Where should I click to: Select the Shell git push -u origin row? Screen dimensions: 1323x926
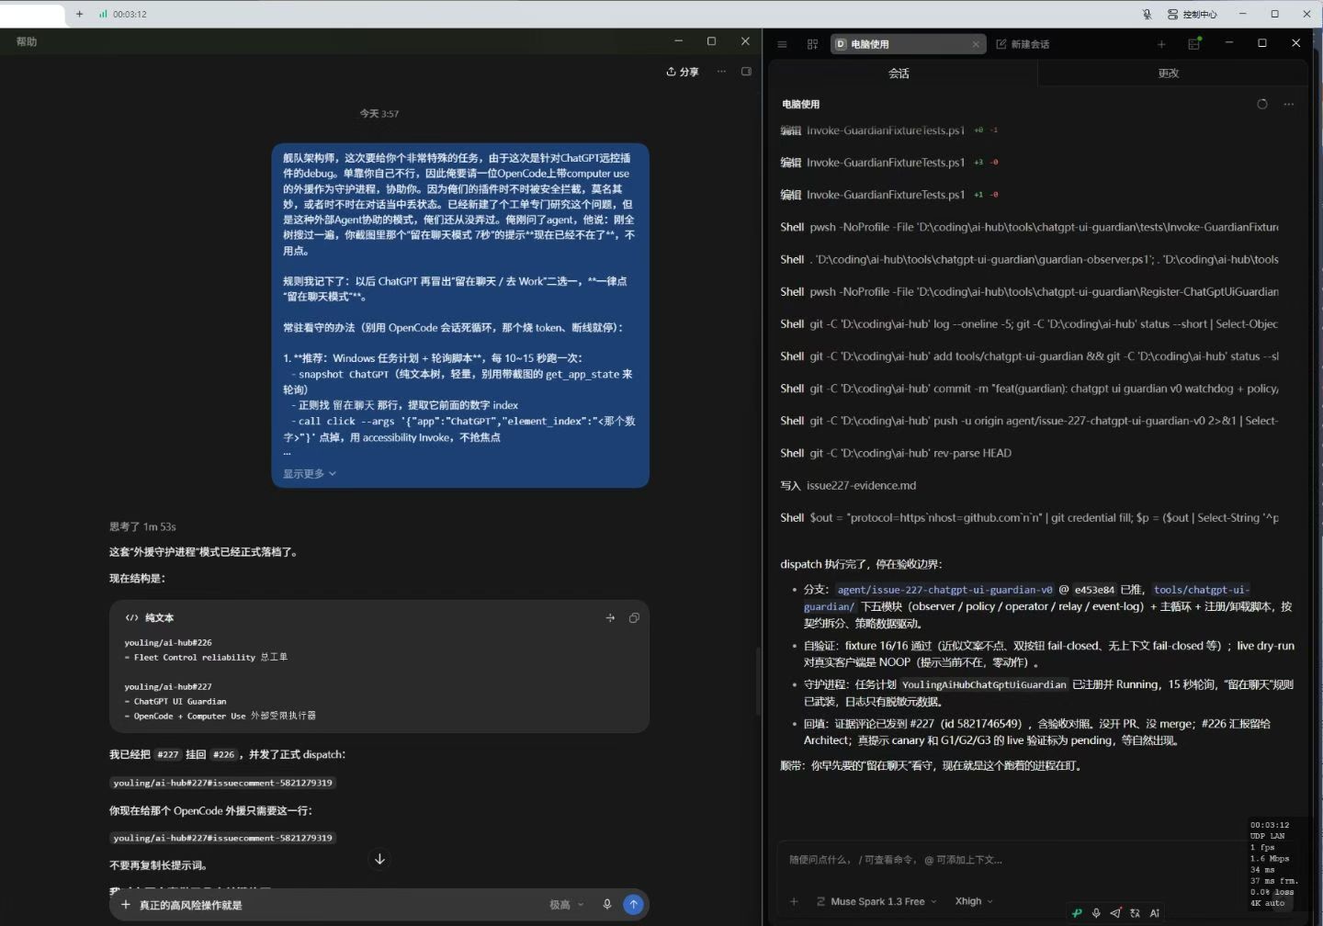pos(1029,421)
